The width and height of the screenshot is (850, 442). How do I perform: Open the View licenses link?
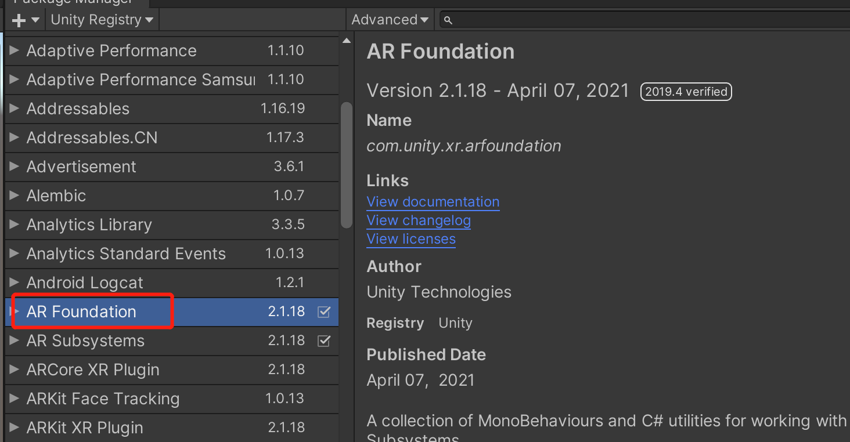coord(411,239)
